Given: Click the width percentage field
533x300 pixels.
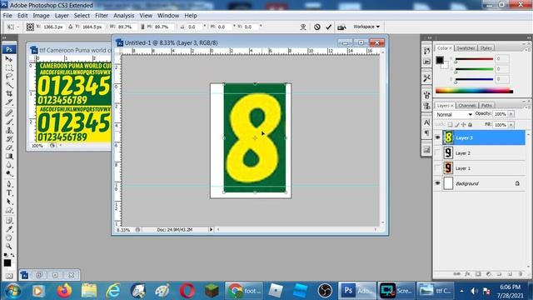Looking at the screenshot, I should [x=127, y=27].
